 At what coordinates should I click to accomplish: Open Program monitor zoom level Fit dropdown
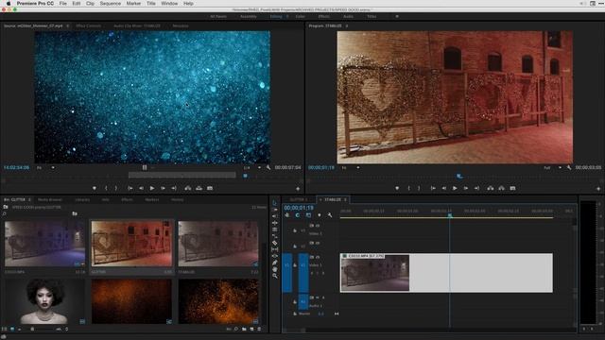tap(351, 168)
